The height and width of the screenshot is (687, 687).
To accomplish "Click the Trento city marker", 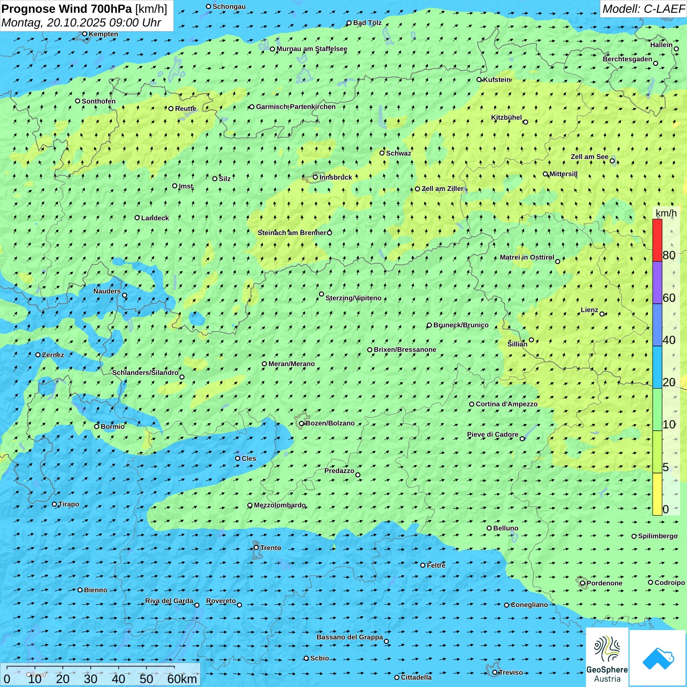I will [x=256, y=548].
